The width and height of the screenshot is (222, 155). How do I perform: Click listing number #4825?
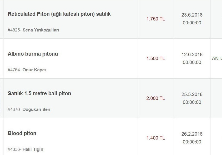click(x=14, y=30)
